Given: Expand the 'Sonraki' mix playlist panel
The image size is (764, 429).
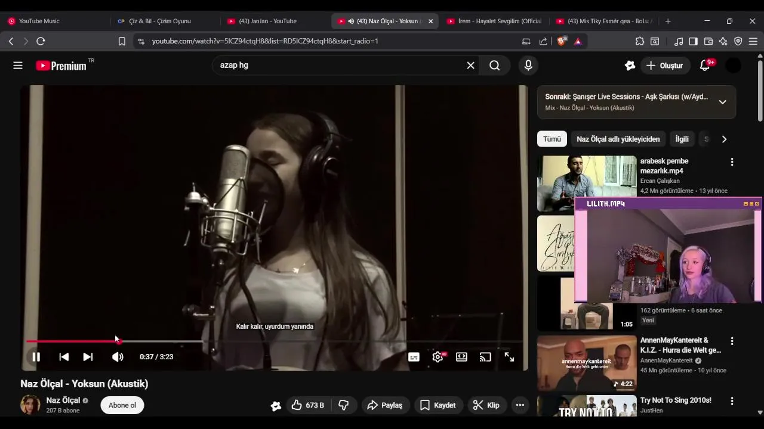Looking at the screenshot, I should (x=722, y=102).
